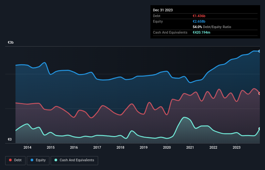
Task: Toggle the Debt series legend button
Action: coord(15,160)
